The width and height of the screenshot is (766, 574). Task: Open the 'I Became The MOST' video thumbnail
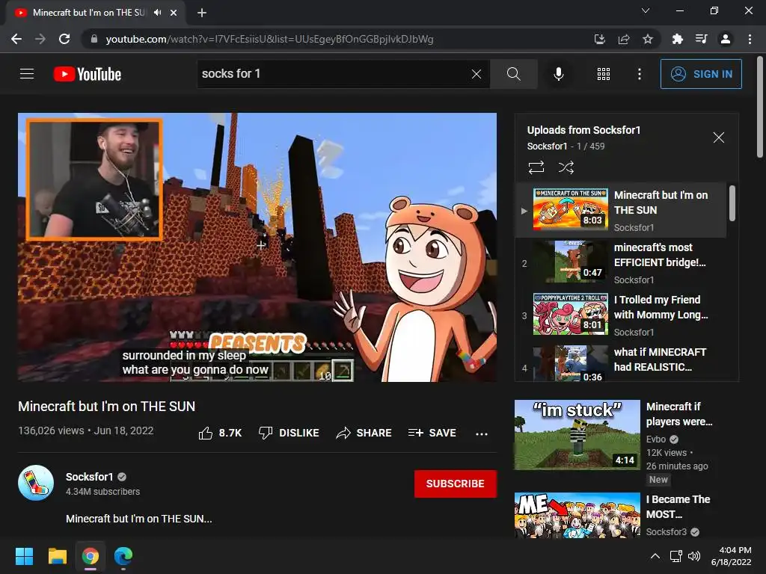click(x=577, y=515)
